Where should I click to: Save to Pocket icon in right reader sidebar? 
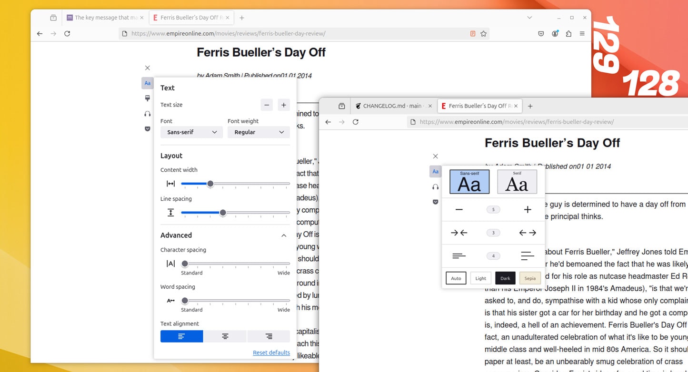(436, 202)
